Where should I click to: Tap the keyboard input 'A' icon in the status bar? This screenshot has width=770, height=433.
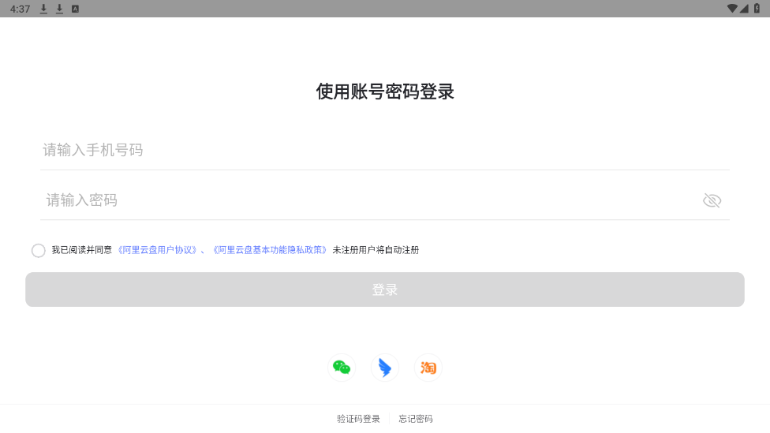point(75,9)
